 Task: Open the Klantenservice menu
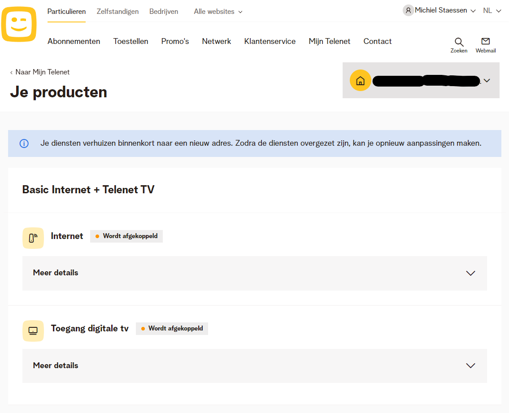click(270, 41)
